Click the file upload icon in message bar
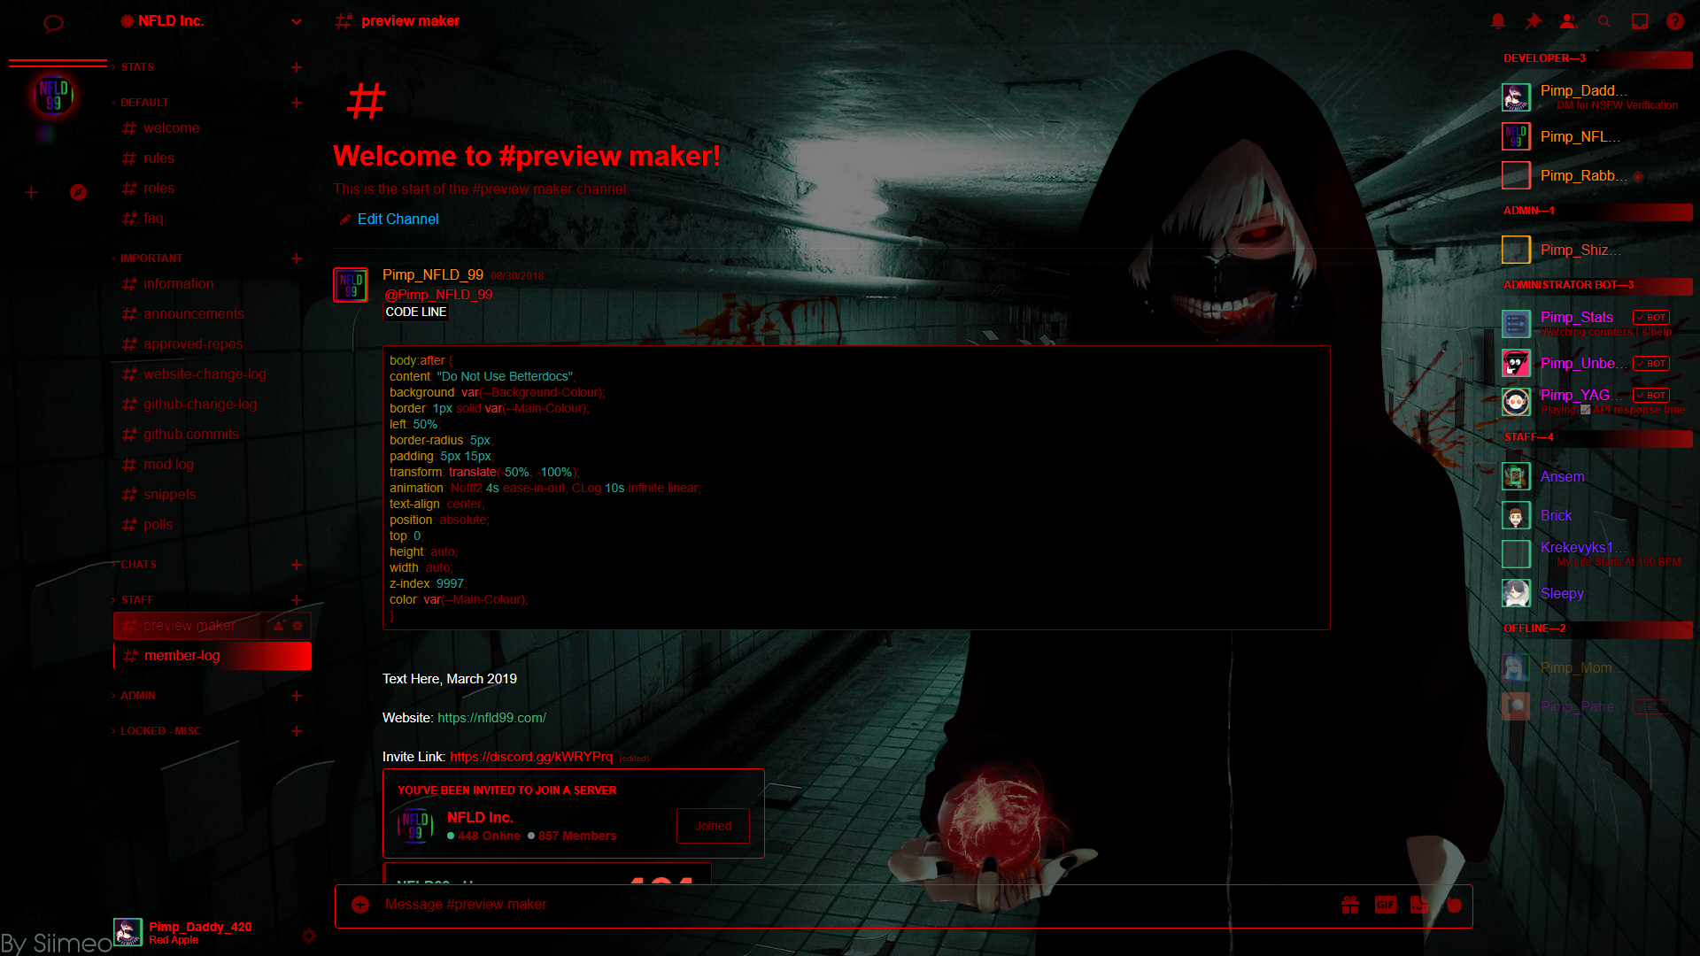 click(x=359, y=905)
